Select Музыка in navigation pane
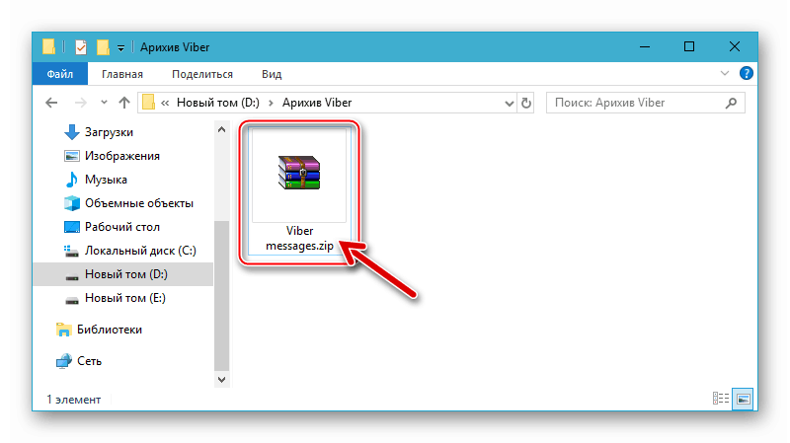This screenshot has width=790, height=443. click(x=106, y=180)
